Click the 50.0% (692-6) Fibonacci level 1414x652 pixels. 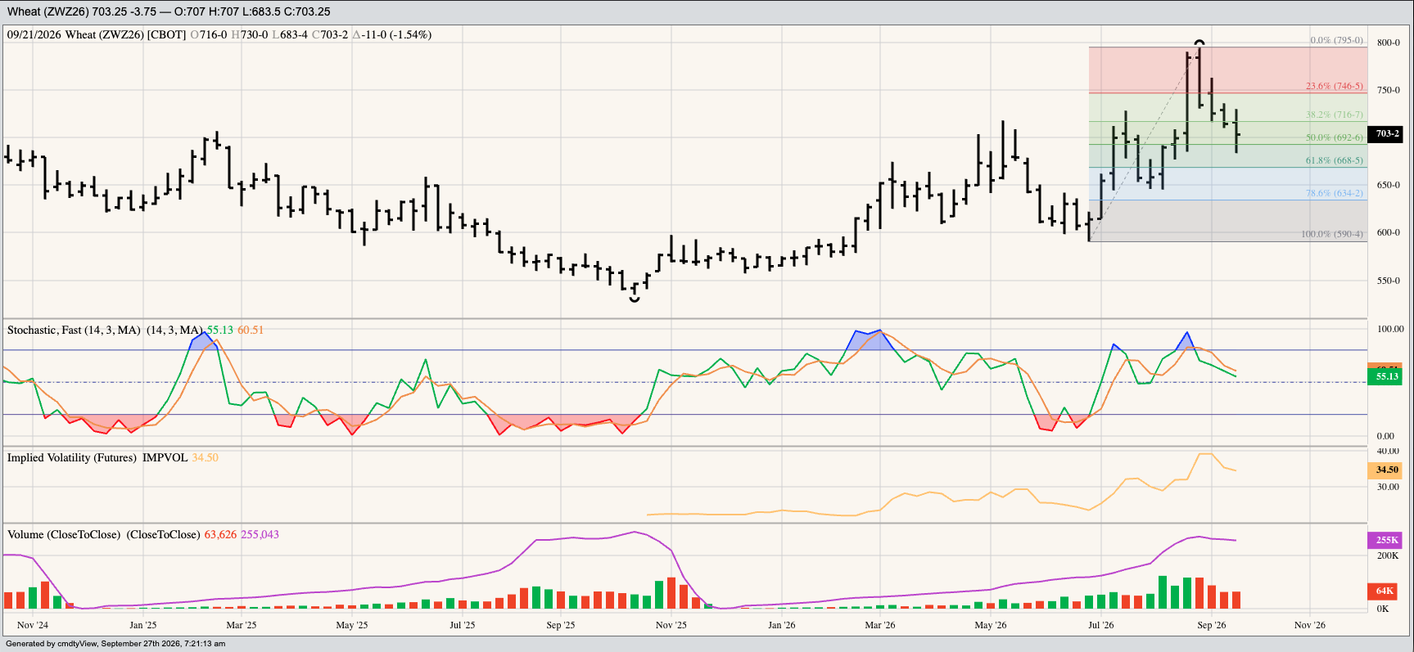pyautogui.click(x=1335, y=137)
